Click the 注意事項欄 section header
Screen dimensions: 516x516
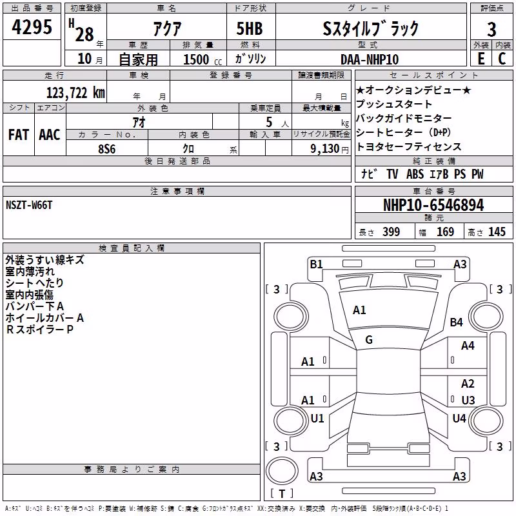[177, 191]
